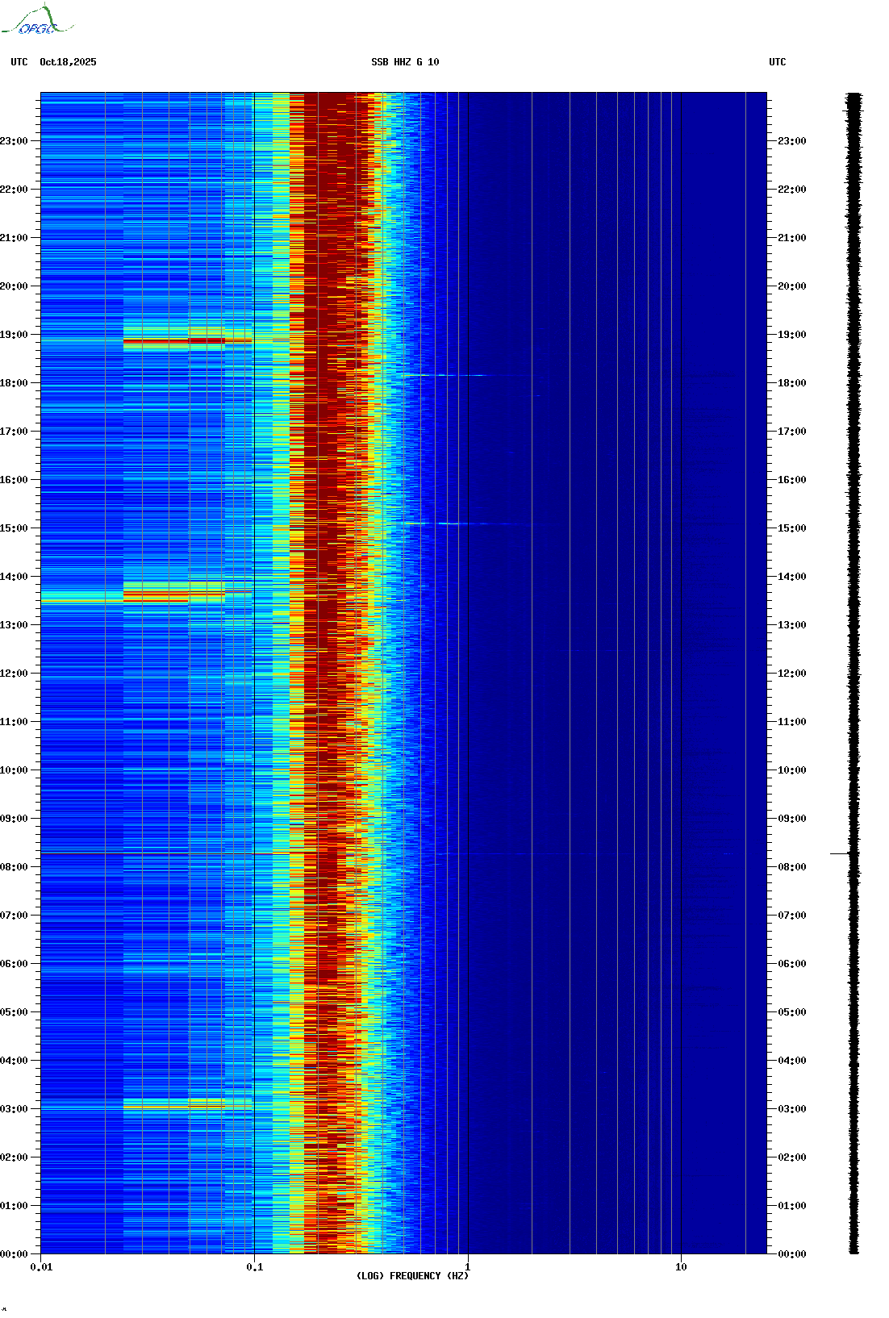The image size is (889, 1318).
Task: Click the 08:00 label on right axis
Action: click(791, 867)
